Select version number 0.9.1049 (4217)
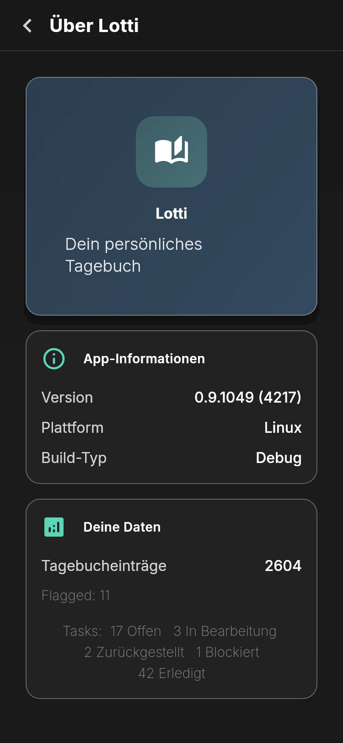This screenshot has width=343, height=743. (248, 397)
